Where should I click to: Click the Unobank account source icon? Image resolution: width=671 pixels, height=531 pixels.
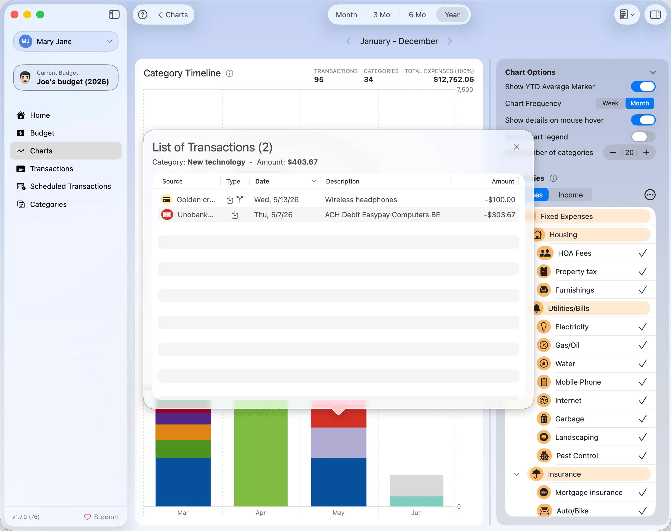[x=167, y=214]
